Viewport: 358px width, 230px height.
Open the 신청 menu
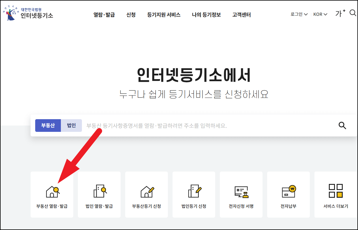131,15
